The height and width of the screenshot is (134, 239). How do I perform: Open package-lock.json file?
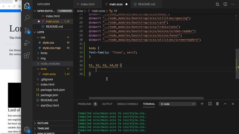(x=53, y=90)
